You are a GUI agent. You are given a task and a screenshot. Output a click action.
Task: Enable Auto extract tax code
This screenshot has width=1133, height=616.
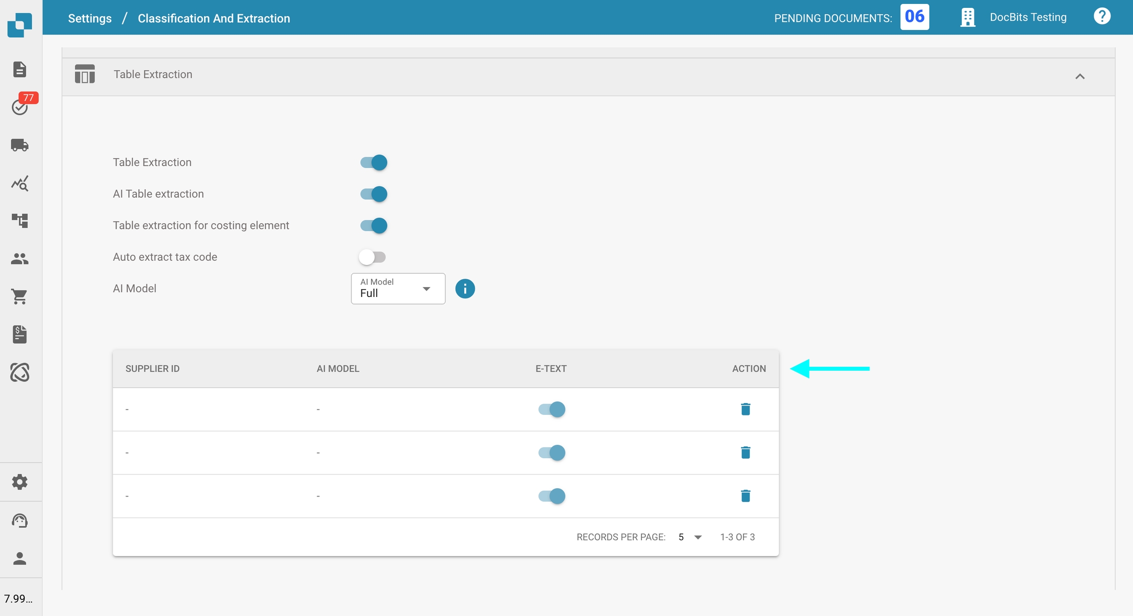(x=372, y=257)
